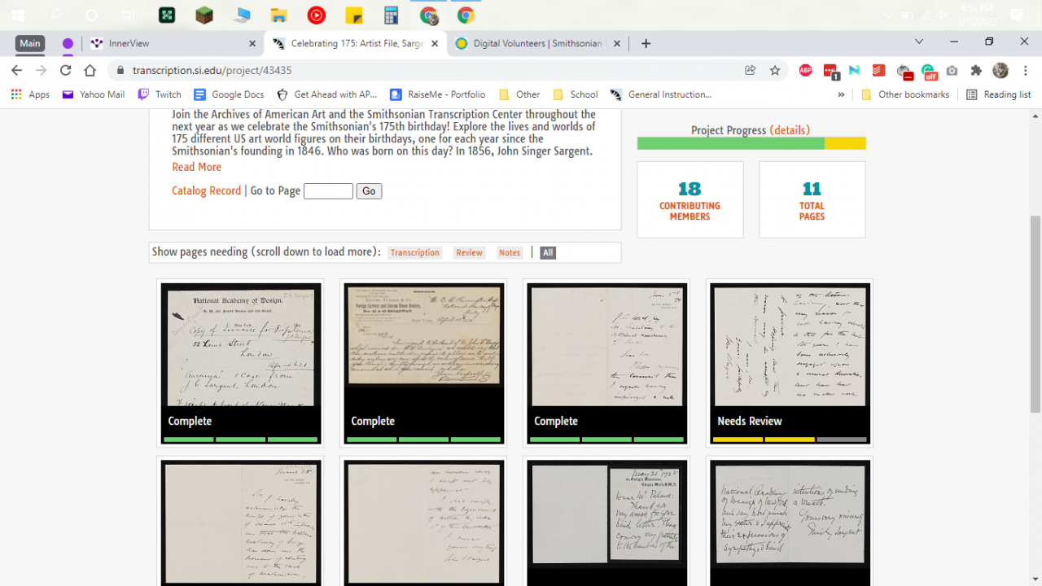This screenshot has height=586, width=1042.
Task: Open the Other bookmarks folder
Action: point(905,94)
